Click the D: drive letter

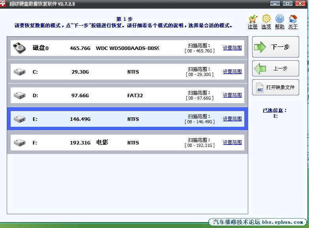tap(35, 96)
